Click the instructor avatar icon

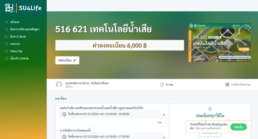59,85
